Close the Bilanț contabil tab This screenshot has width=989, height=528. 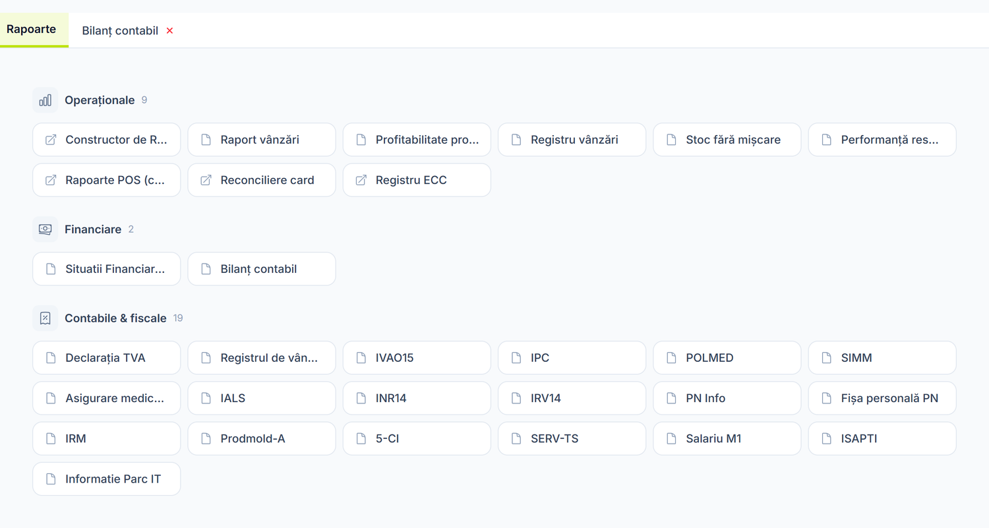pyautogui.click(x=169, y=31)
